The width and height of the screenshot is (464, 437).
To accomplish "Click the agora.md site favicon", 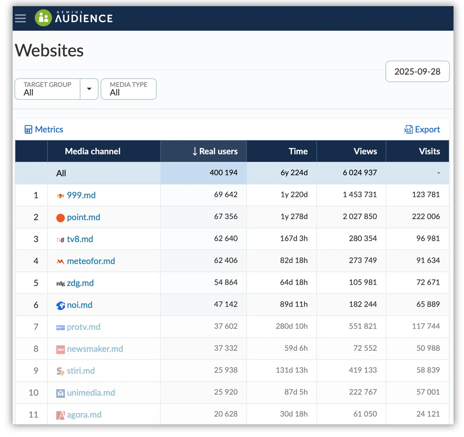I will tap(61, 415).
